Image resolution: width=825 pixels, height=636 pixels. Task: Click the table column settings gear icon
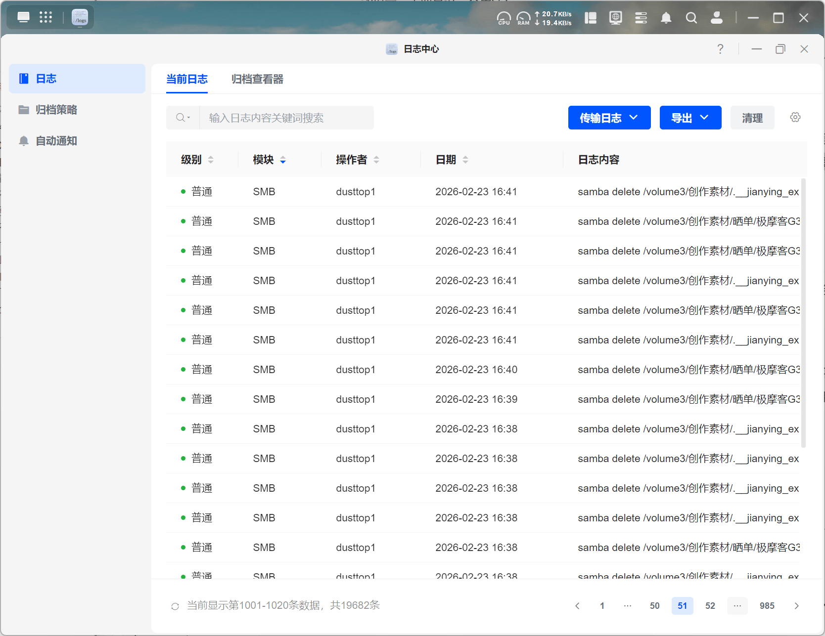[x=795, y=118]
